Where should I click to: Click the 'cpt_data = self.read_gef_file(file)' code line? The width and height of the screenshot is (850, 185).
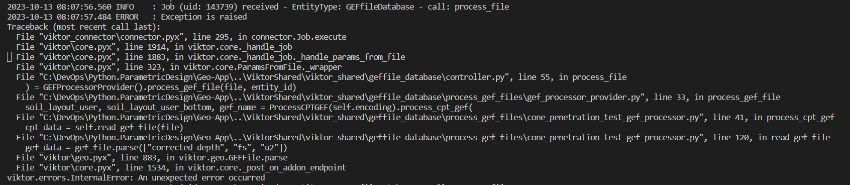(104, 127)
